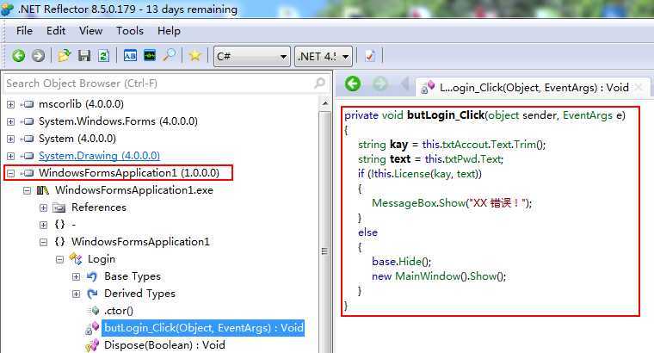Open the Tools menu

[x=130, y=31]
